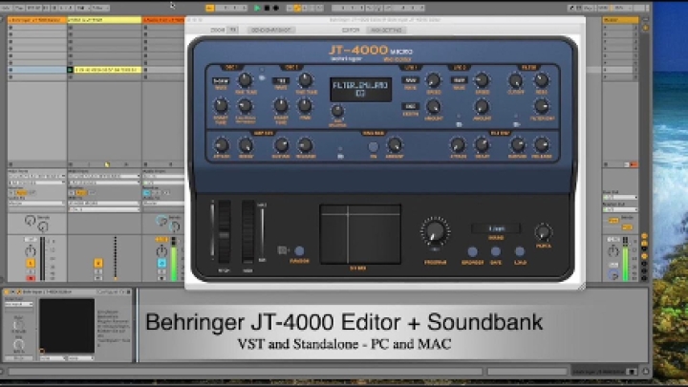The image size is (688, 387).
Task: Click Ableton's Stop button in transport
Action: pos(267,8)
